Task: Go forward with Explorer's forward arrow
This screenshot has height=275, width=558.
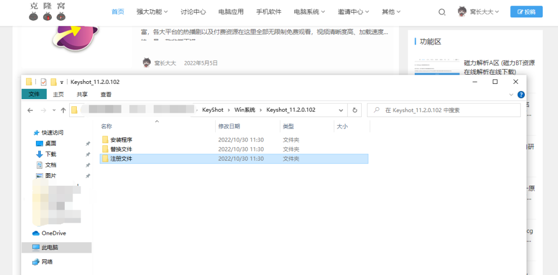Action: (44, 111)
